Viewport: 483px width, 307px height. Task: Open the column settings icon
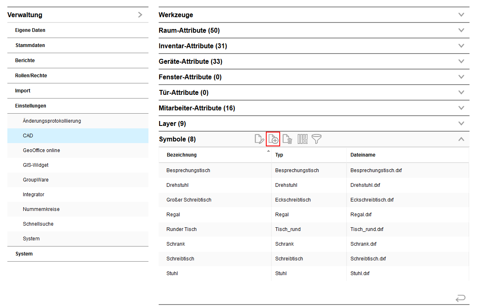(x=302, y=139)
